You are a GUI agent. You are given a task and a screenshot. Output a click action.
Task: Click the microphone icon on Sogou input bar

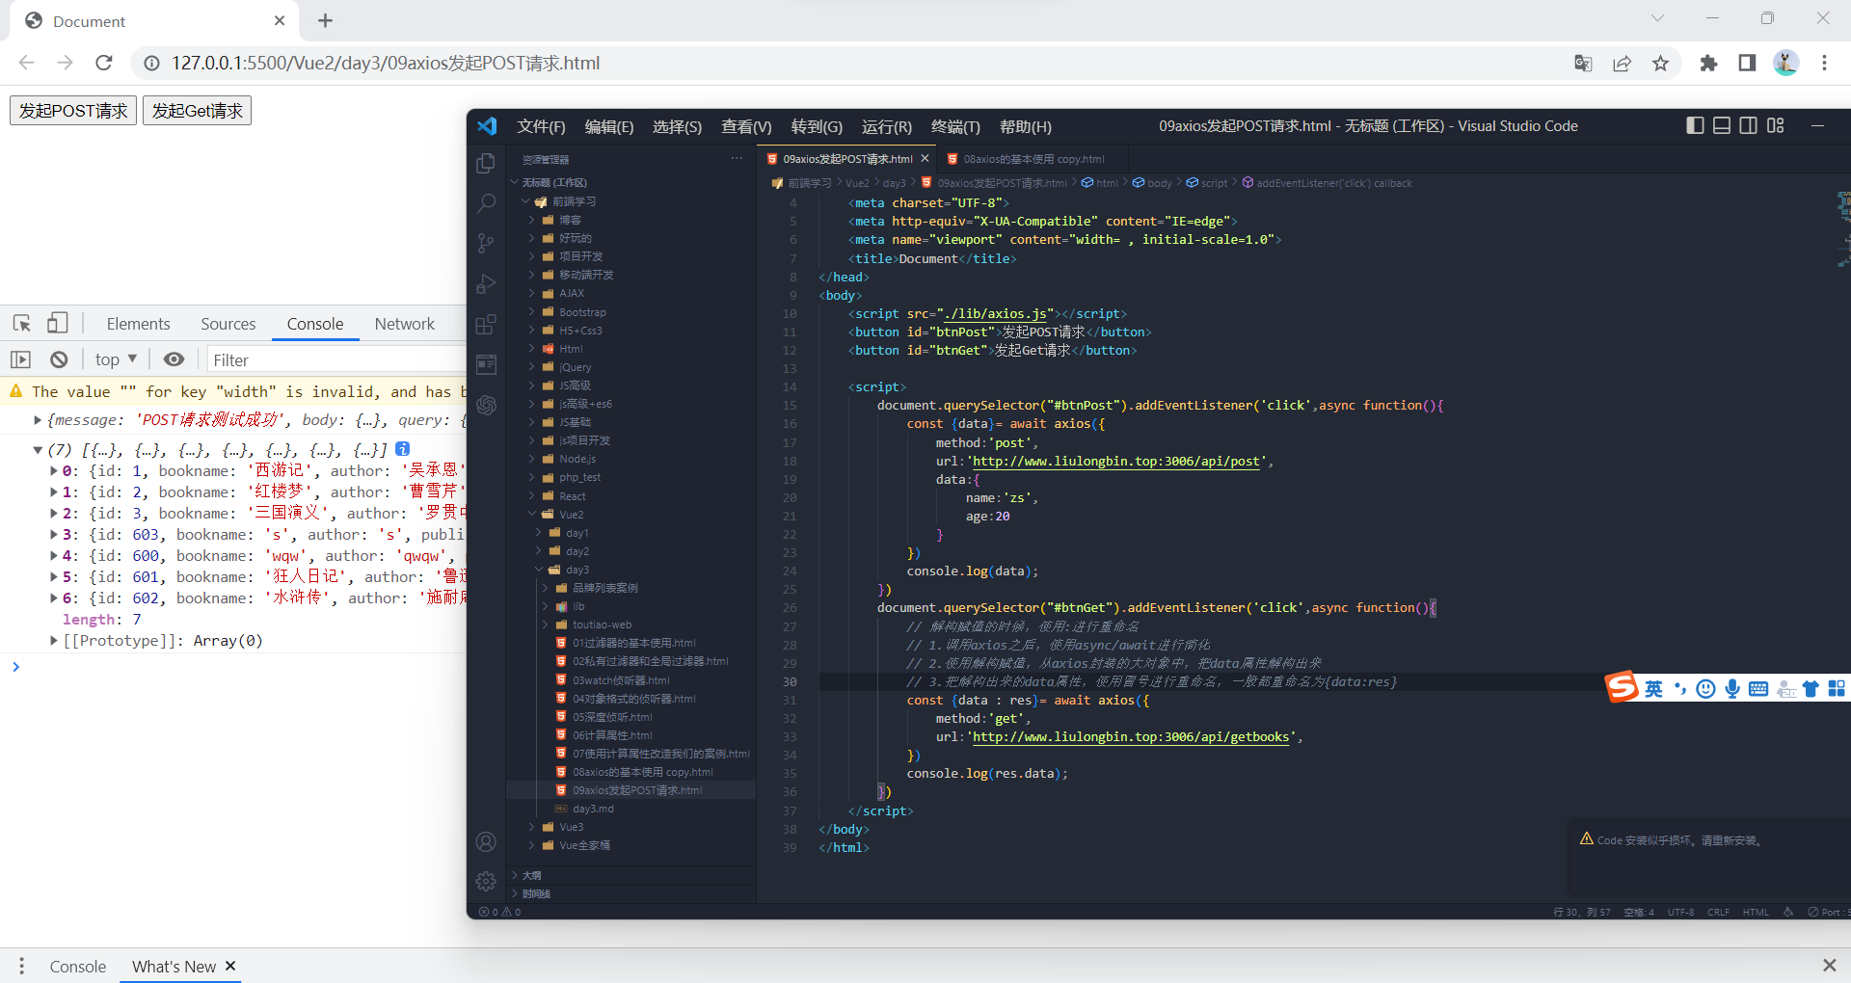(1732, 688)
